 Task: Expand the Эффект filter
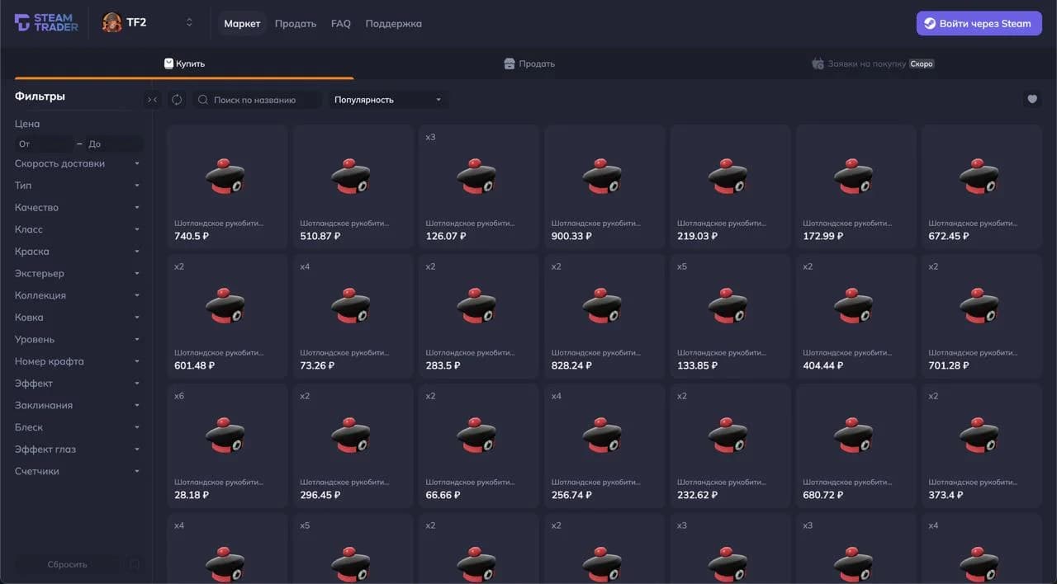[x=78, y=384]
